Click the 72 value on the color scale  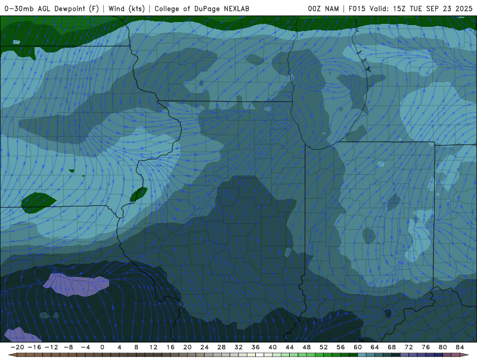pyautogui.click(x=409, y=347)
